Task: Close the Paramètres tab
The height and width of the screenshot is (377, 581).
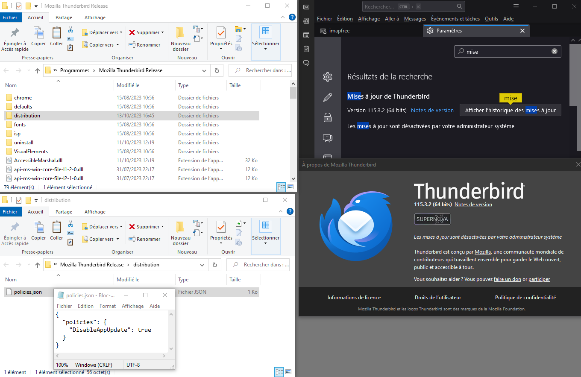Action: (x=522, y=31)
